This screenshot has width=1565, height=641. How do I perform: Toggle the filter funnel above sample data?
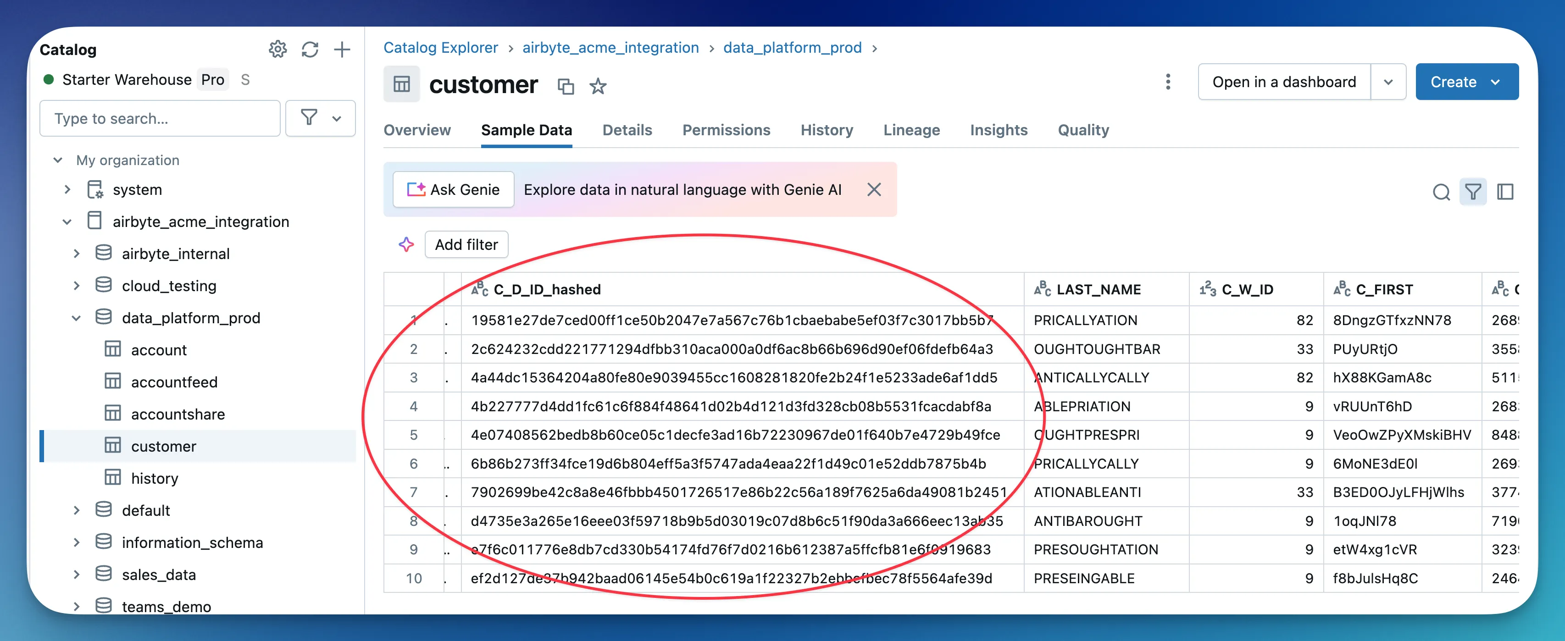pos(1473,192)
